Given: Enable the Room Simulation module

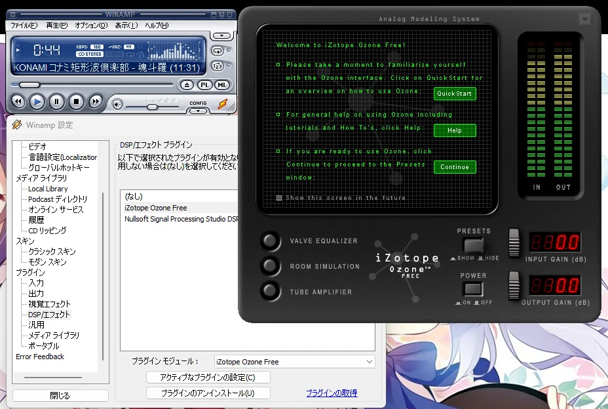Looking at the screenshot, I should (x=270, y=267).
